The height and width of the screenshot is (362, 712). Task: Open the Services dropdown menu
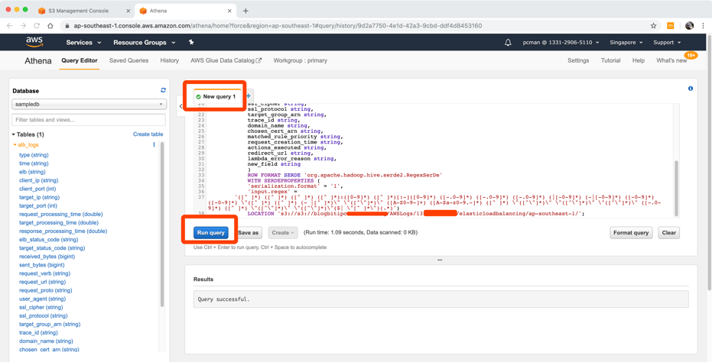(83, 42)
